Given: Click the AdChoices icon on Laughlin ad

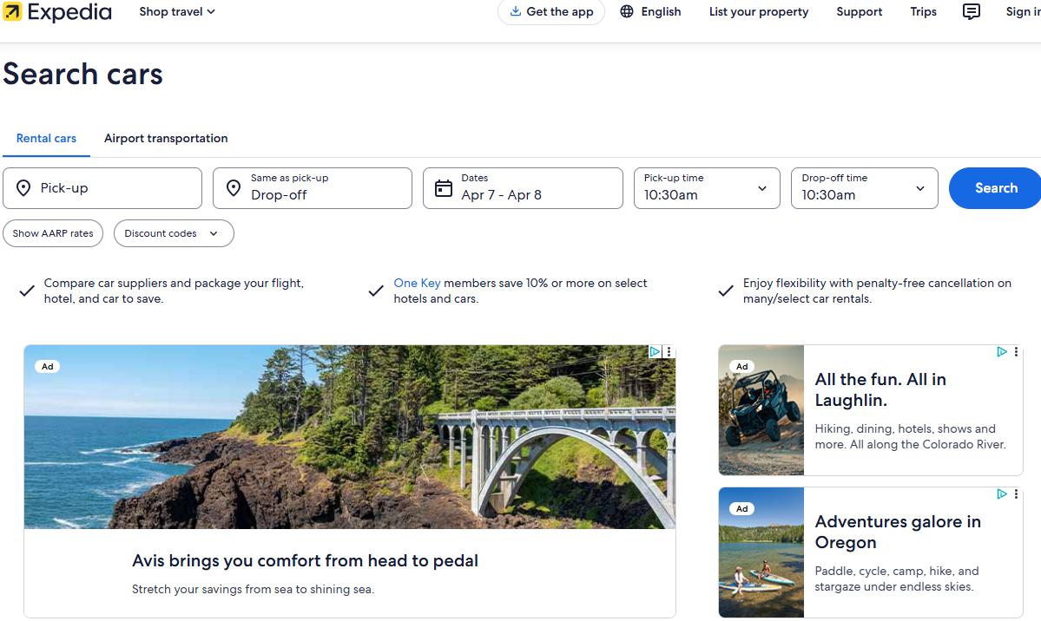Looking at the screenshot, I should click(x=1002, y=352).
